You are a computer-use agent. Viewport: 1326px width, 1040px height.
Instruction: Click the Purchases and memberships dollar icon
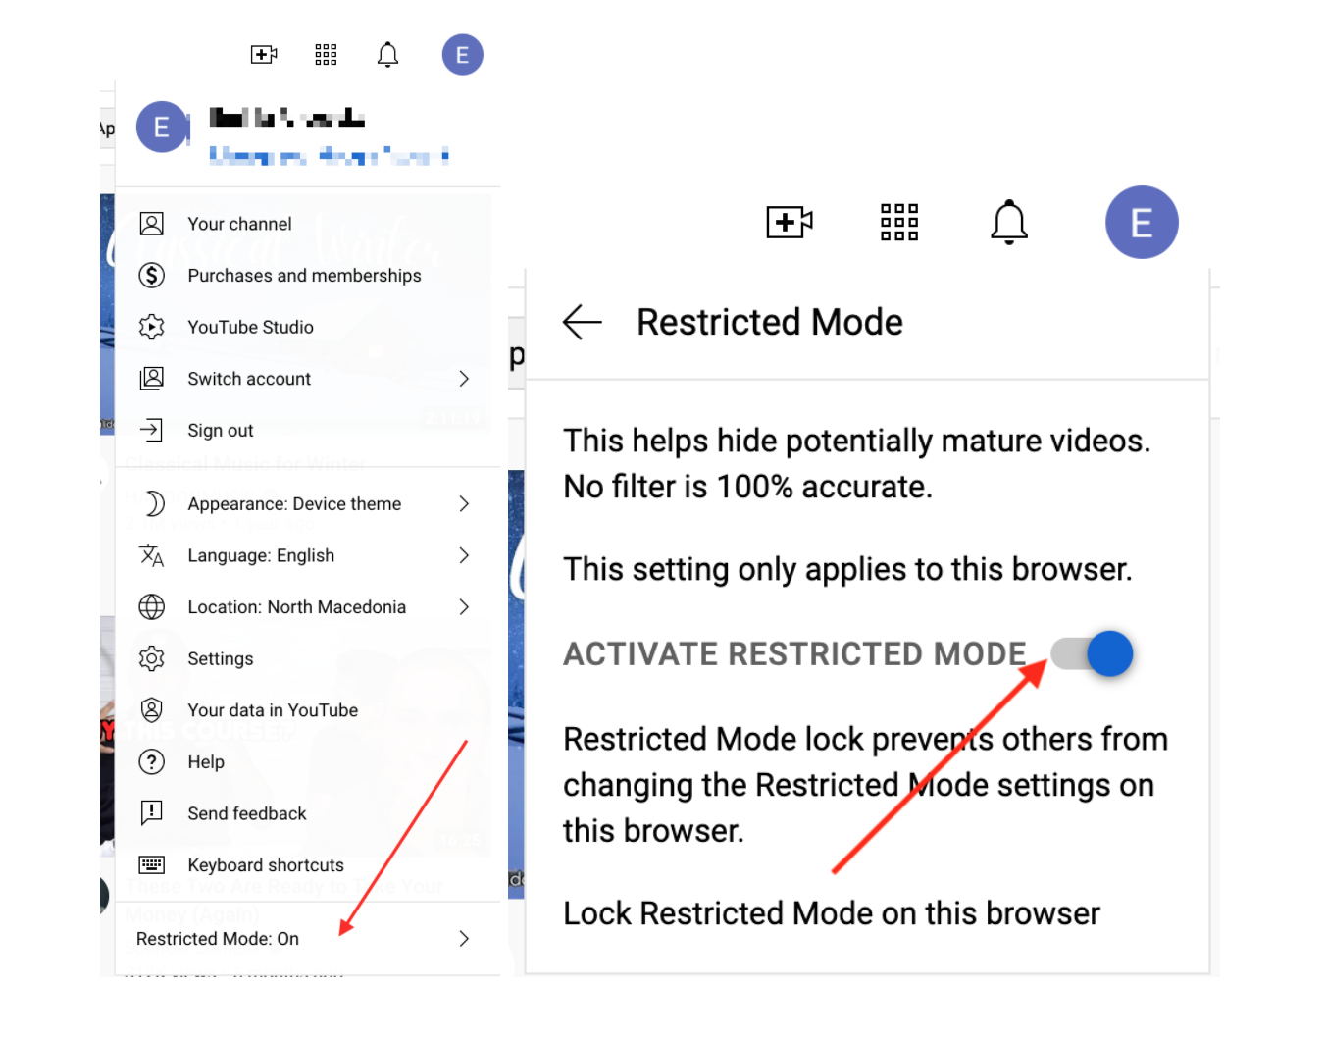coord(152,276)
